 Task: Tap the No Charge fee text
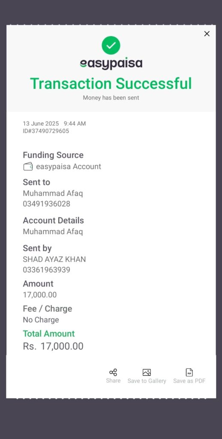tap(41, 320)
